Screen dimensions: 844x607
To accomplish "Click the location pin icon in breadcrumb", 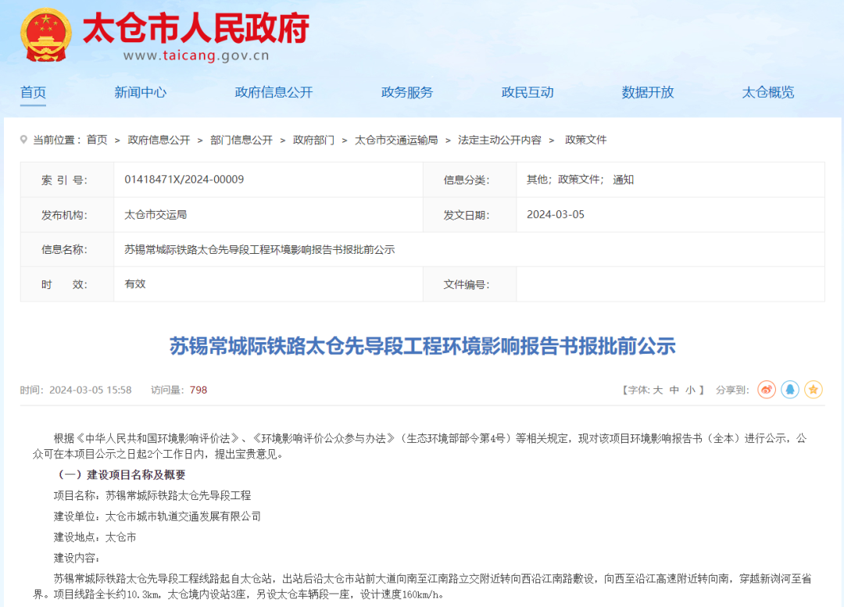I will point(23,140).
